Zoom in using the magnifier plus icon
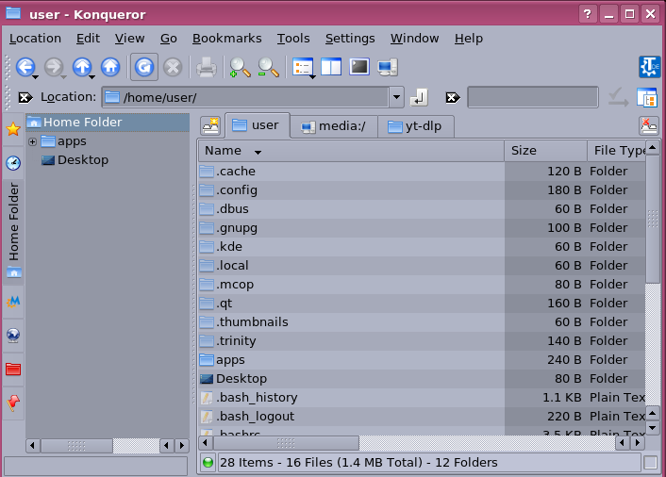The height and width of the screenshot is (477, 666). pyautogui.click(x=240, y=67)
